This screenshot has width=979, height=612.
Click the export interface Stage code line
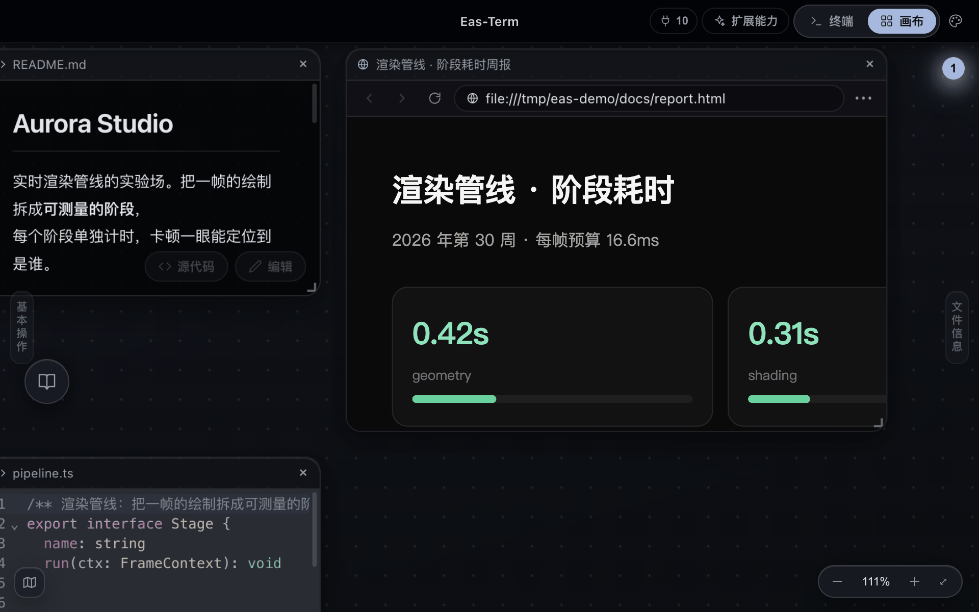[x=128, y=524]
